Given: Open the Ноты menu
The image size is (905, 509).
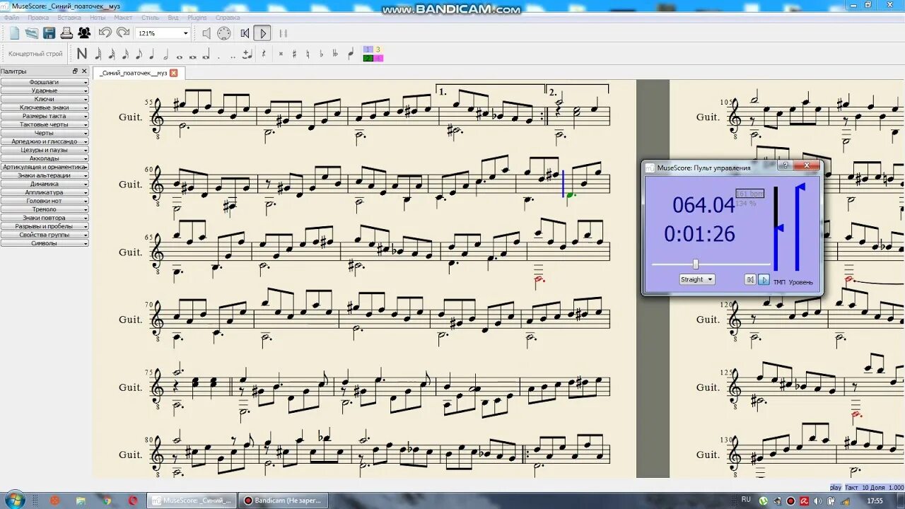Looking at the screenshot, I should click(98, 17).
